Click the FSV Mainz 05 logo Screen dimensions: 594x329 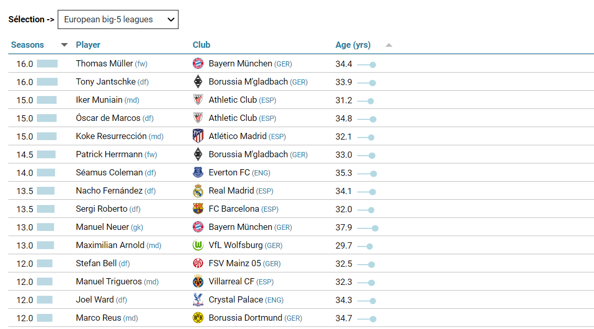pos(198,264)
